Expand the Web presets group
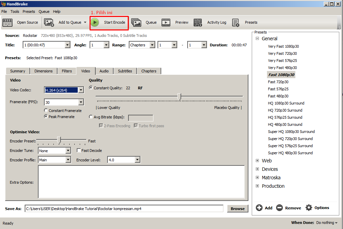 click(x=258, y=160)
